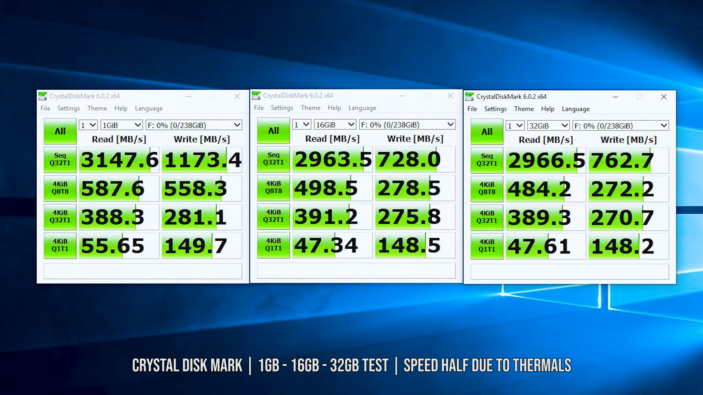Open test count dropdown in 1GiB window
Viewport: 703px width, 395px height.
tap(88, 125)
